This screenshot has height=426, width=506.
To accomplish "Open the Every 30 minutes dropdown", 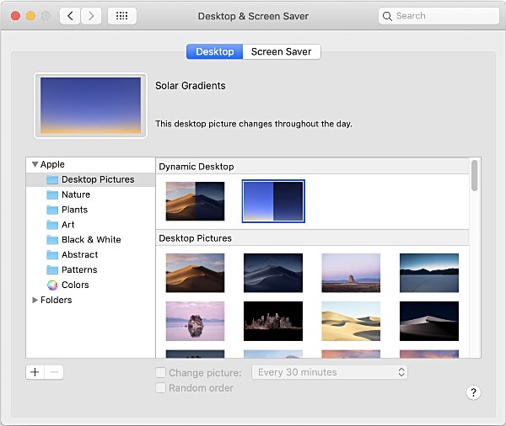I will pyautogui.click(x=331, y=372).
